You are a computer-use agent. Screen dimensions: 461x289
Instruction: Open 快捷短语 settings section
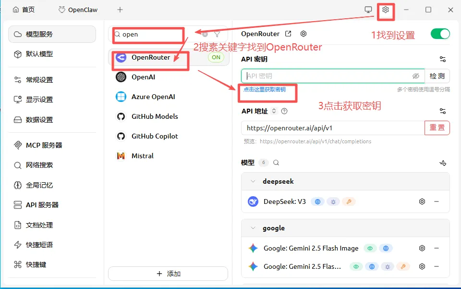pos(52,245)
